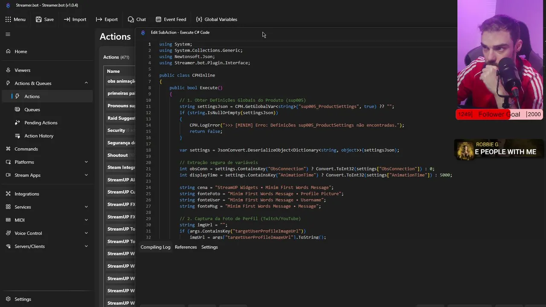Click the Queues list icon
546x307 pixels.
tap(17, 110)
